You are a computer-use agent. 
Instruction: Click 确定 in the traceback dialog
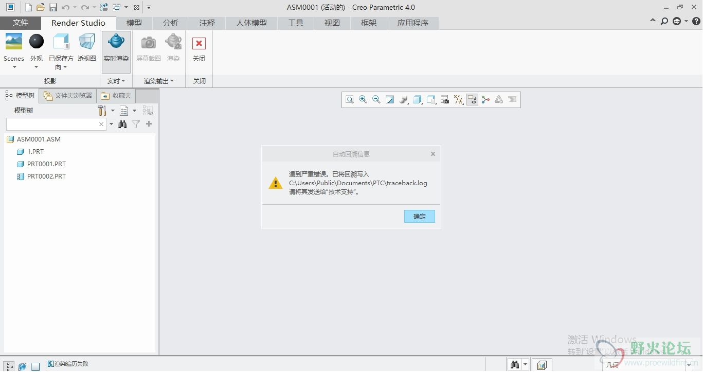420,217
